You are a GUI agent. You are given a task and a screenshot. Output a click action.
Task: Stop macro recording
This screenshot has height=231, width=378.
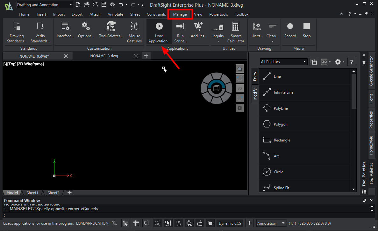(307, 30)
